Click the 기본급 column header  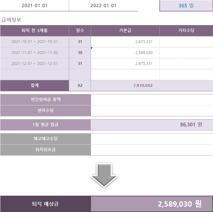[125, 31]
